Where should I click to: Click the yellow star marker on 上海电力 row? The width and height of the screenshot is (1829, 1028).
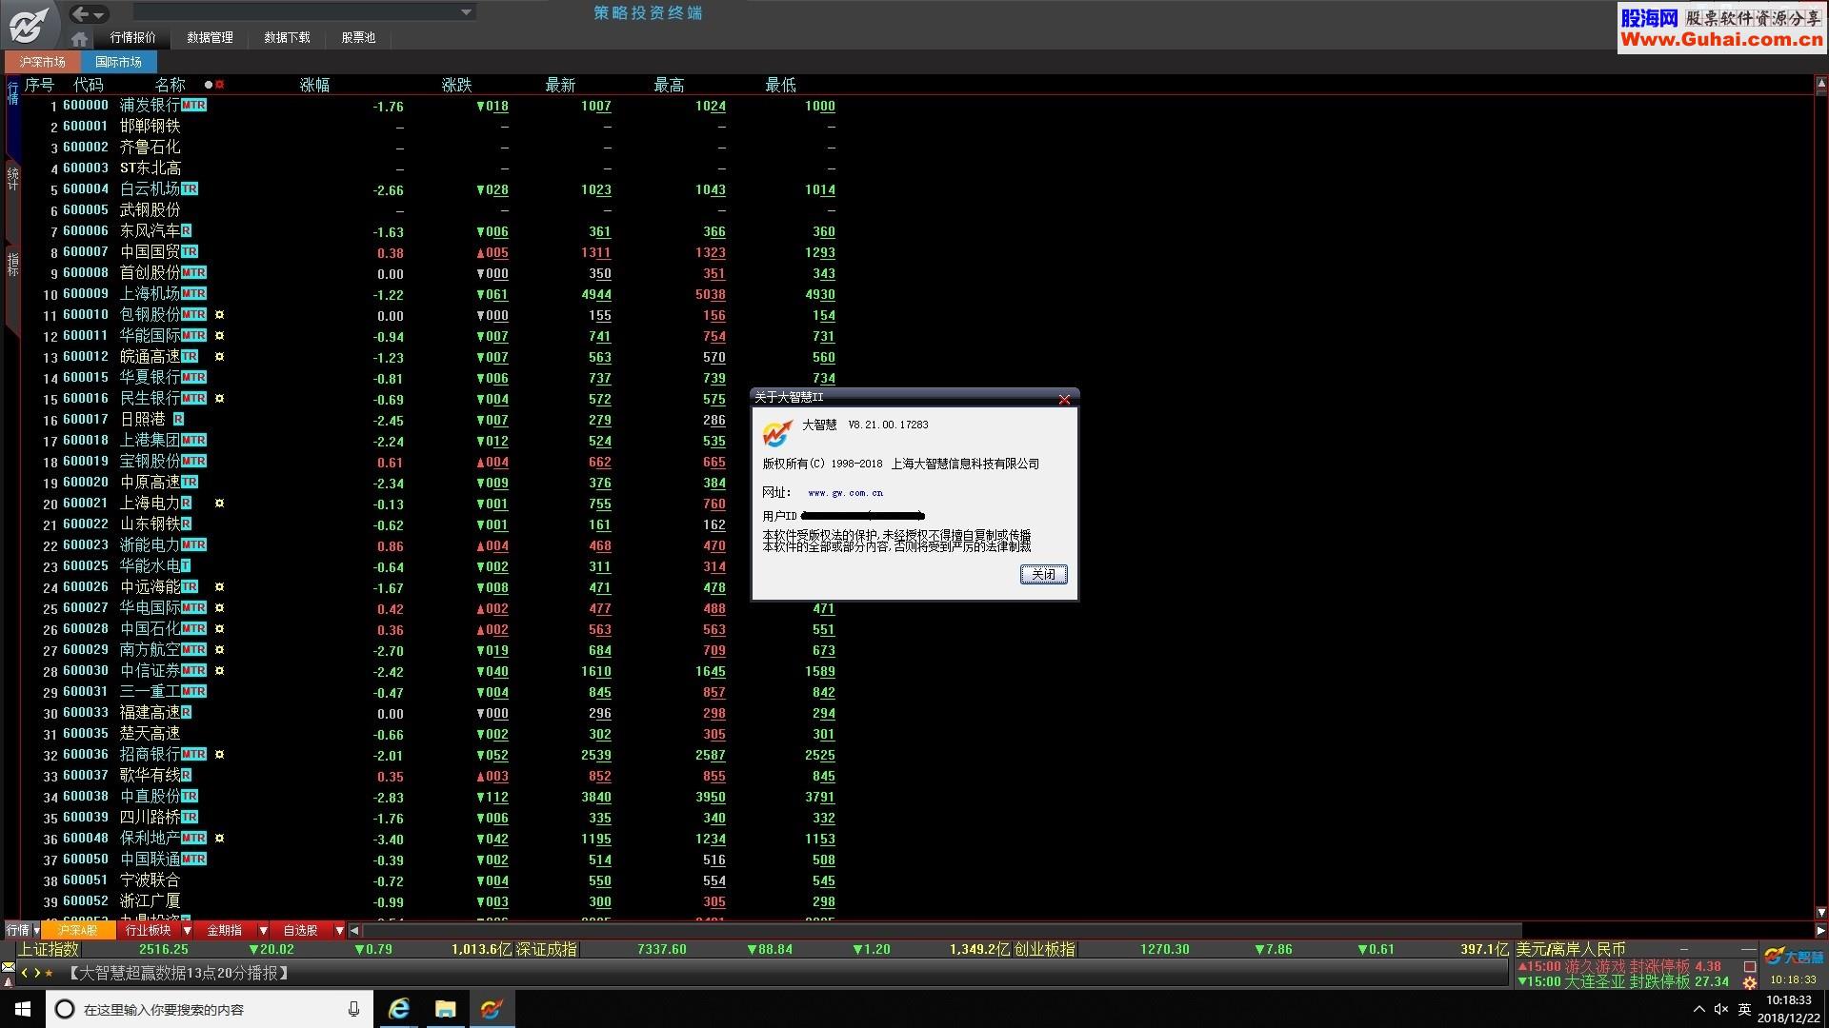(x=219, y=504)
